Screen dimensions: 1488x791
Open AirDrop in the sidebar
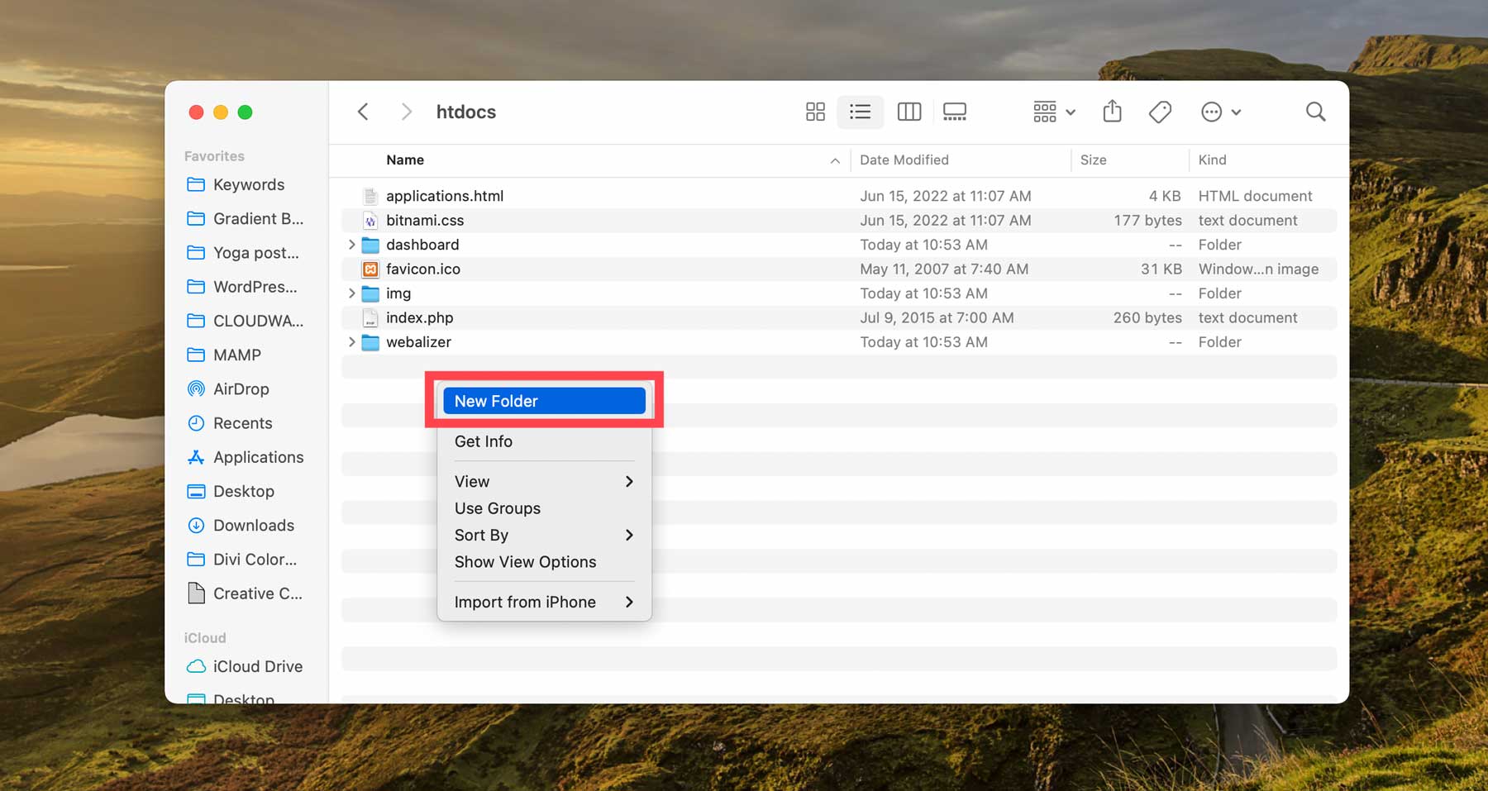coord(241,389)
